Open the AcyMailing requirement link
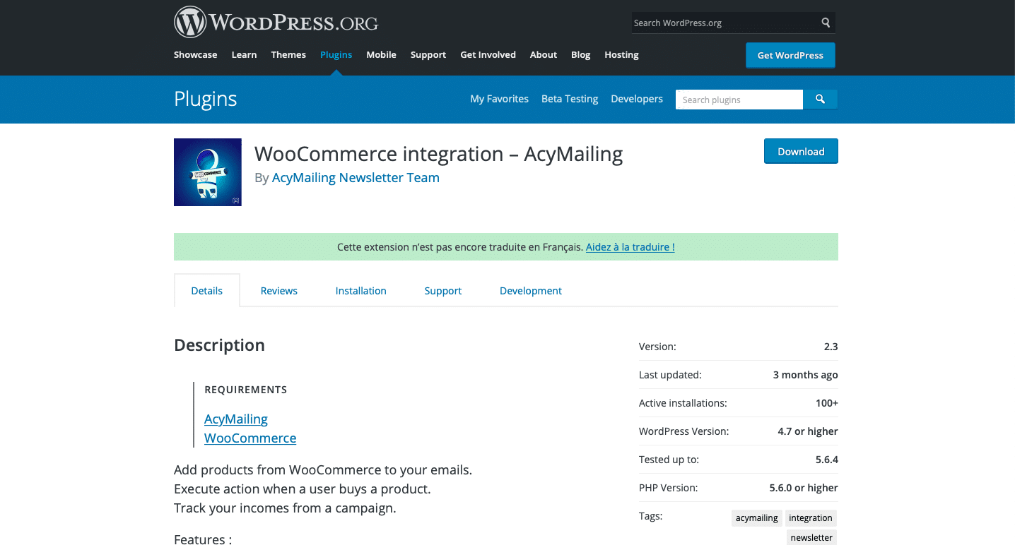Screen dimensions: 1015x545 point(236,419)
